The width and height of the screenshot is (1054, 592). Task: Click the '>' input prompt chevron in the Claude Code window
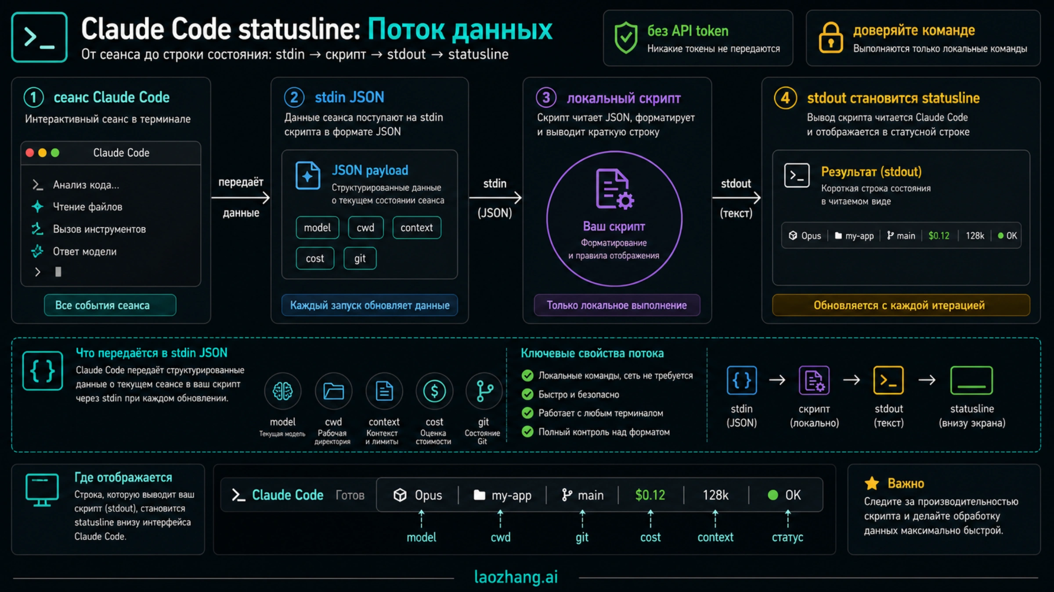[38, 272]
